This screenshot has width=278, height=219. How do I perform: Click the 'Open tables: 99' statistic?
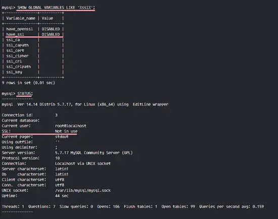(178, 206)
